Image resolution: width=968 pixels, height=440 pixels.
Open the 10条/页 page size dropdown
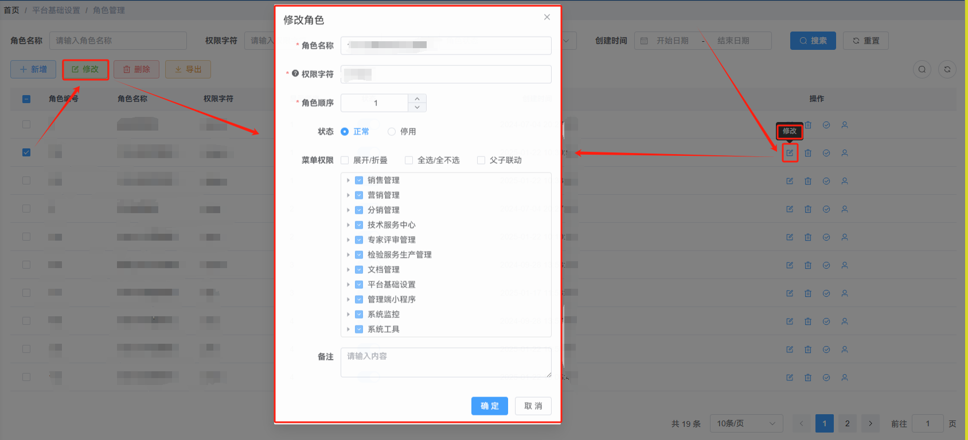tap(746, 423)
